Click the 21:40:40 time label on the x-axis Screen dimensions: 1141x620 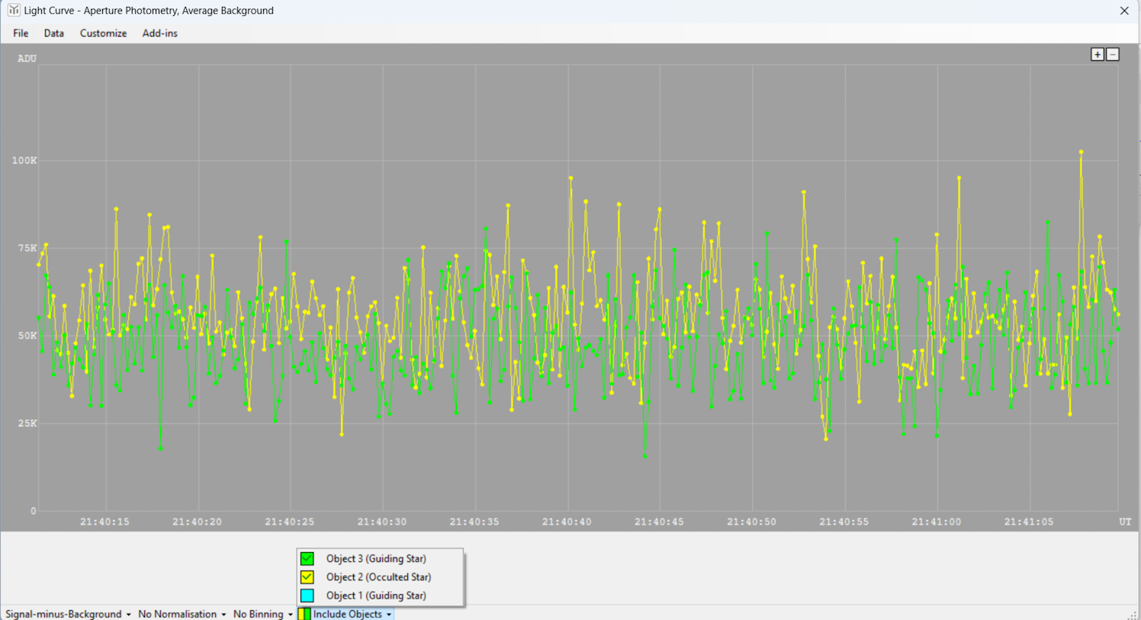[567, 522]
